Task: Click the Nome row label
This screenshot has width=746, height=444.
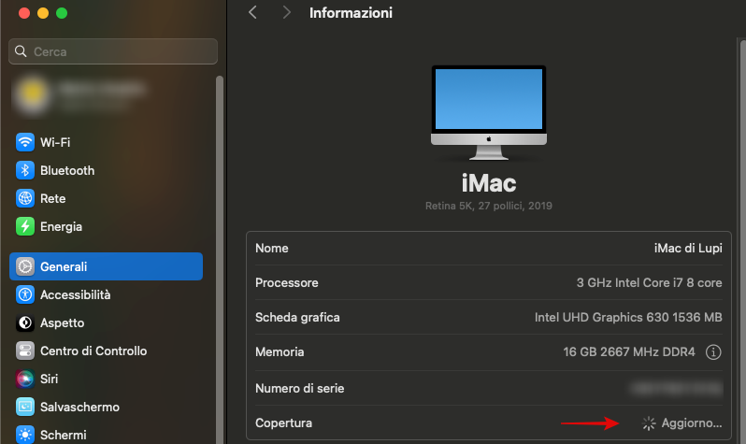Action: click(x=272, y=248)
